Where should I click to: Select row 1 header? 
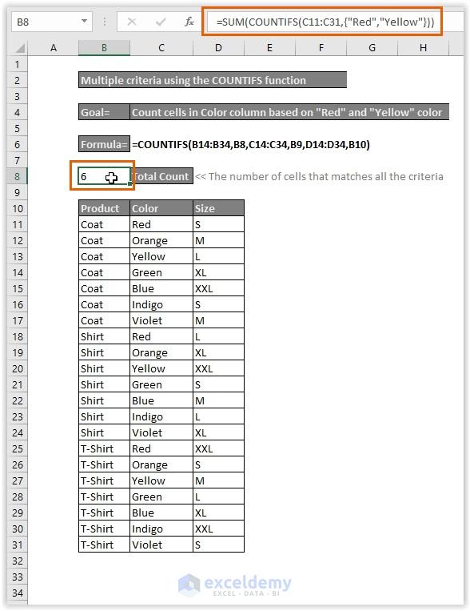coord(17,64)
